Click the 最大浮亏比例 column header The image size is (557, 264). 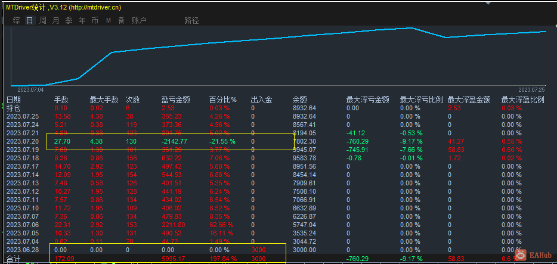point(421,100)
